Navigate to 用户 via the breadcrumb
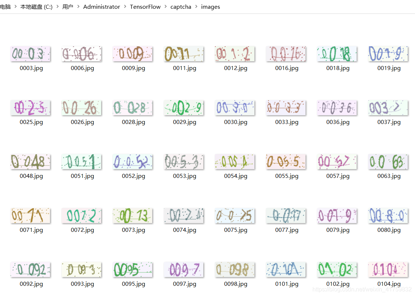Image resolution: width=415 pixels, height=296 pixels. [68, 7]
